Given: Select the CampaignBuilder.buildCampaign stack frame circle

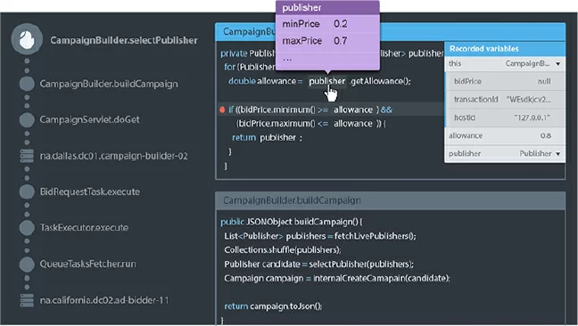Looking at the screenshot, I should coord(27,84).
